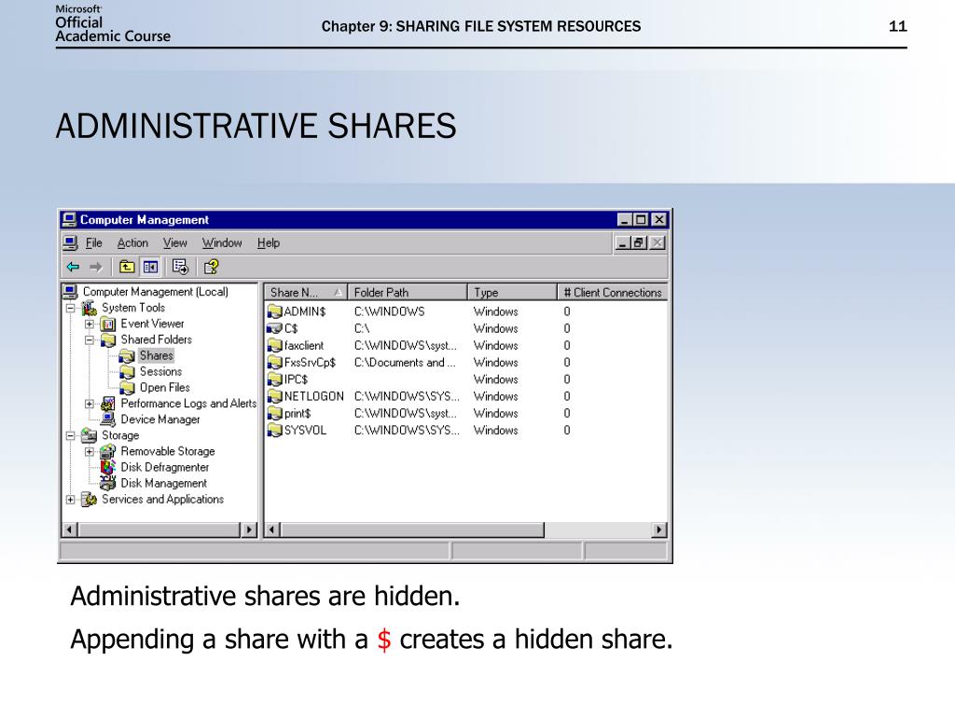Viewport: 955px width, 716px height.
Task: Click tree pane scroll right arrow
Action: click(249, 530)
